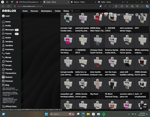Open the Robux balance icon

coord(115,15)
